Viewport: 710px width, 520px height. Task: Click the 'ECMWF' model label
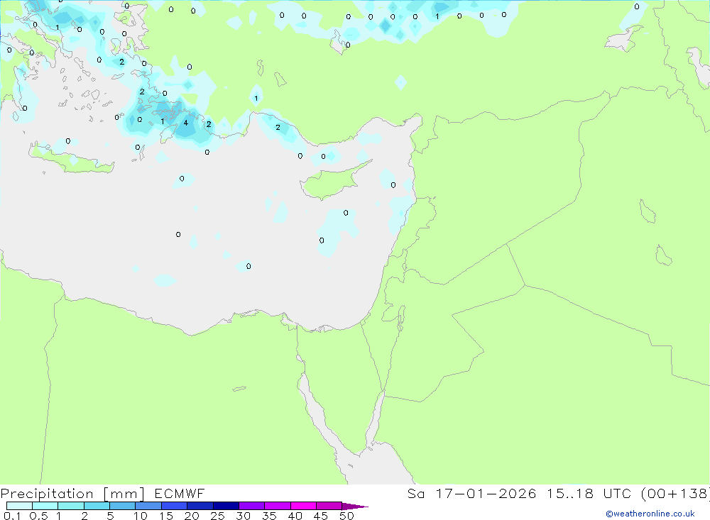point(180,493)
